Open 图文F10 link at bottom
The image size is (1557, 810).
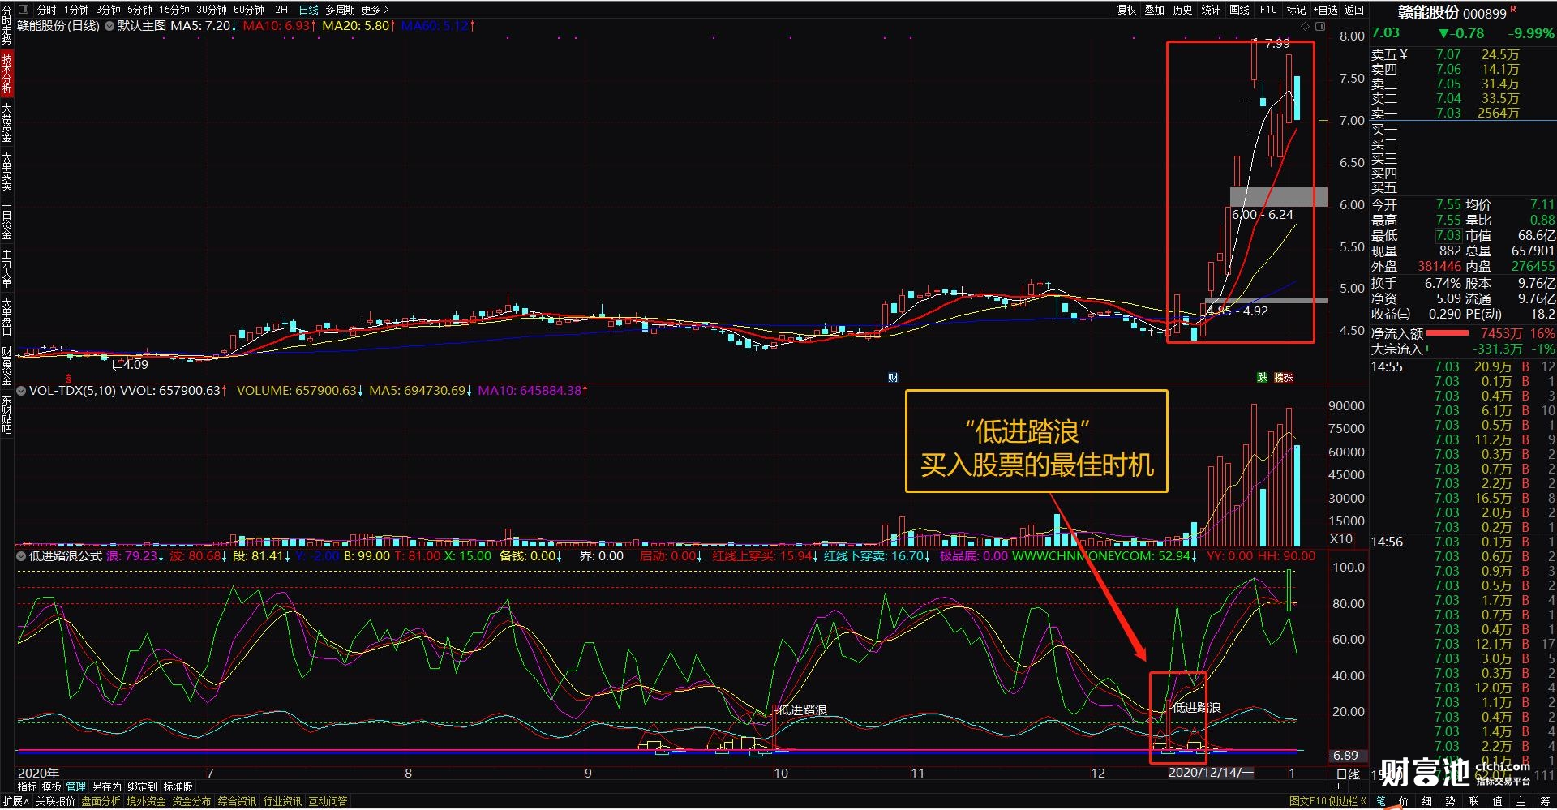pyautogui.click(x=1308, y=801)
